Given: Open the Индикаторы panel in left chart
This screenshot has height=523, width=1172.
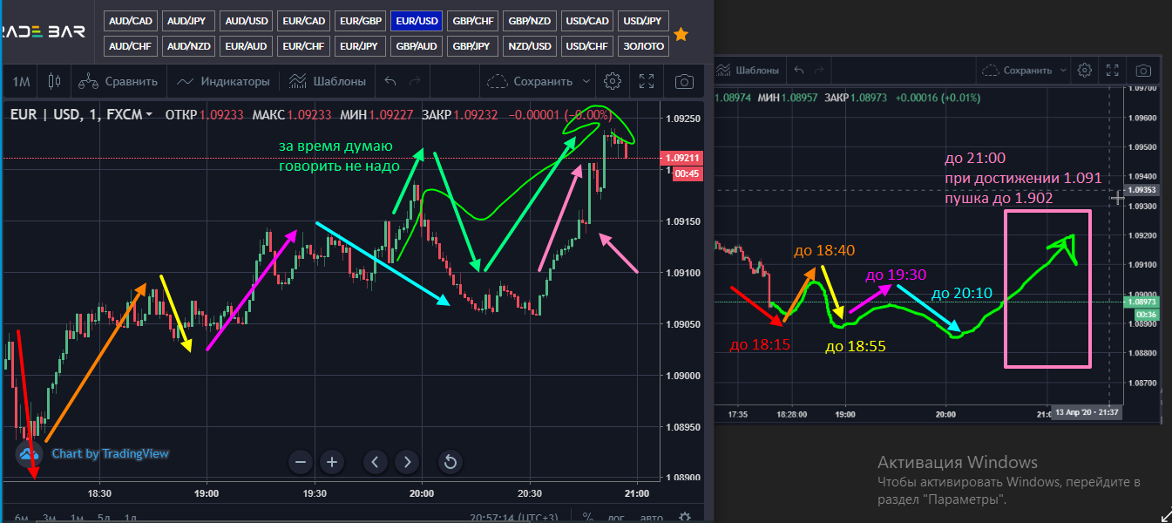Looking at the screenshot, I should [x=223, y=81].
